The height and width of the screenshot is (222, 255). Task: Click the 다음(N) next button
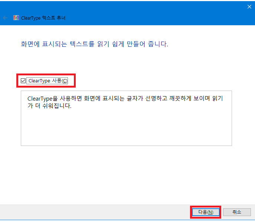click(206, 212)
